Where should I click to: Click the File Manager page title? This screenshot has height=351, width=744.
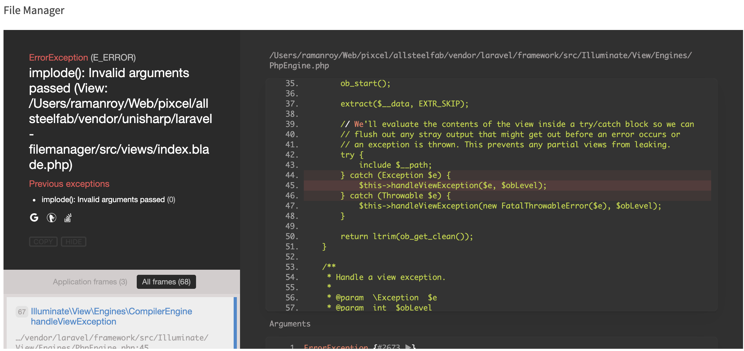(x=34, y=10)
